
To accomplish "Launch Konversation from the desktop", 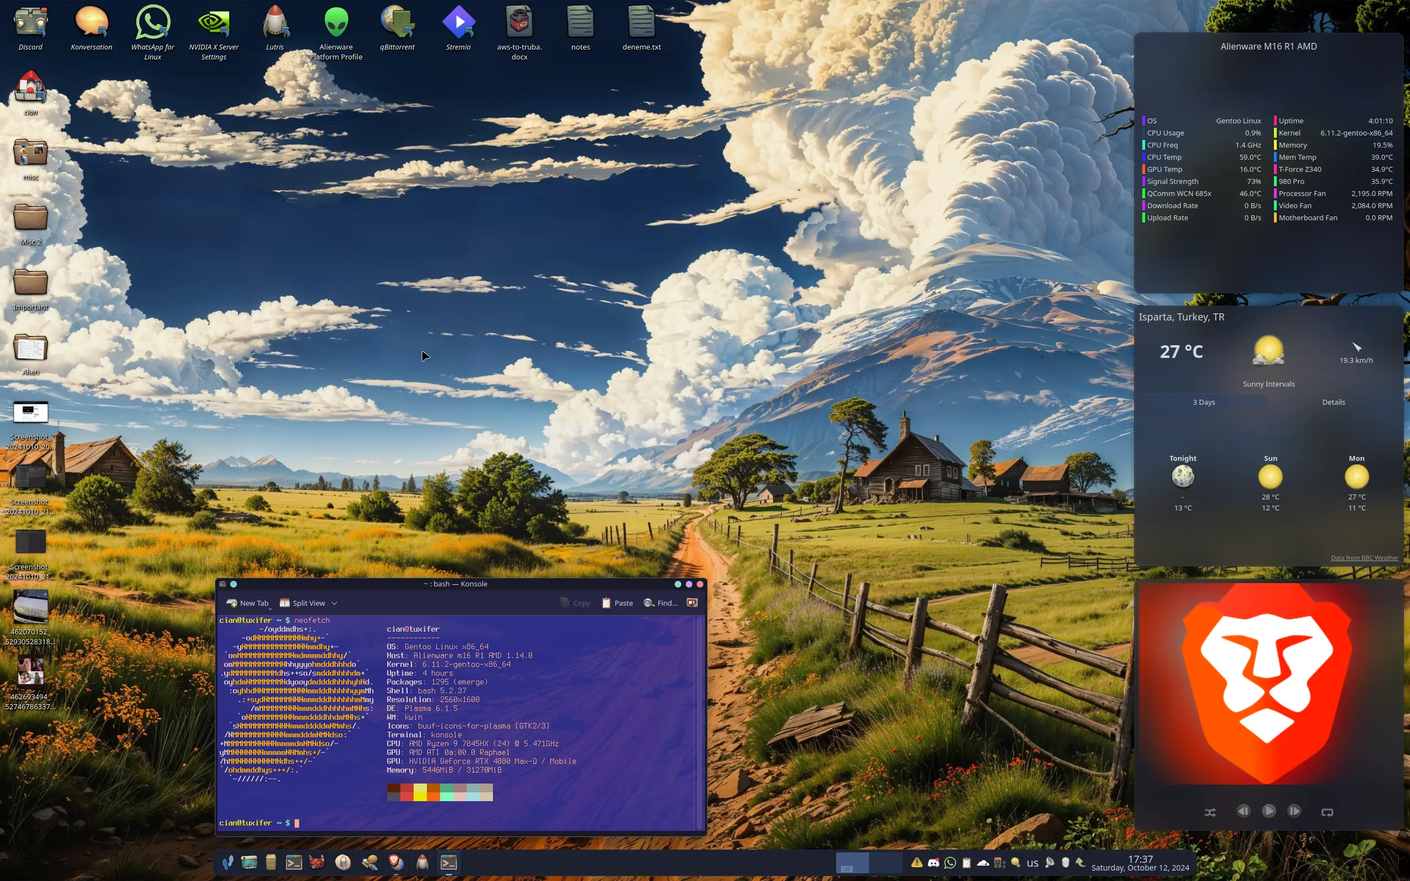I will pos(91,28).
